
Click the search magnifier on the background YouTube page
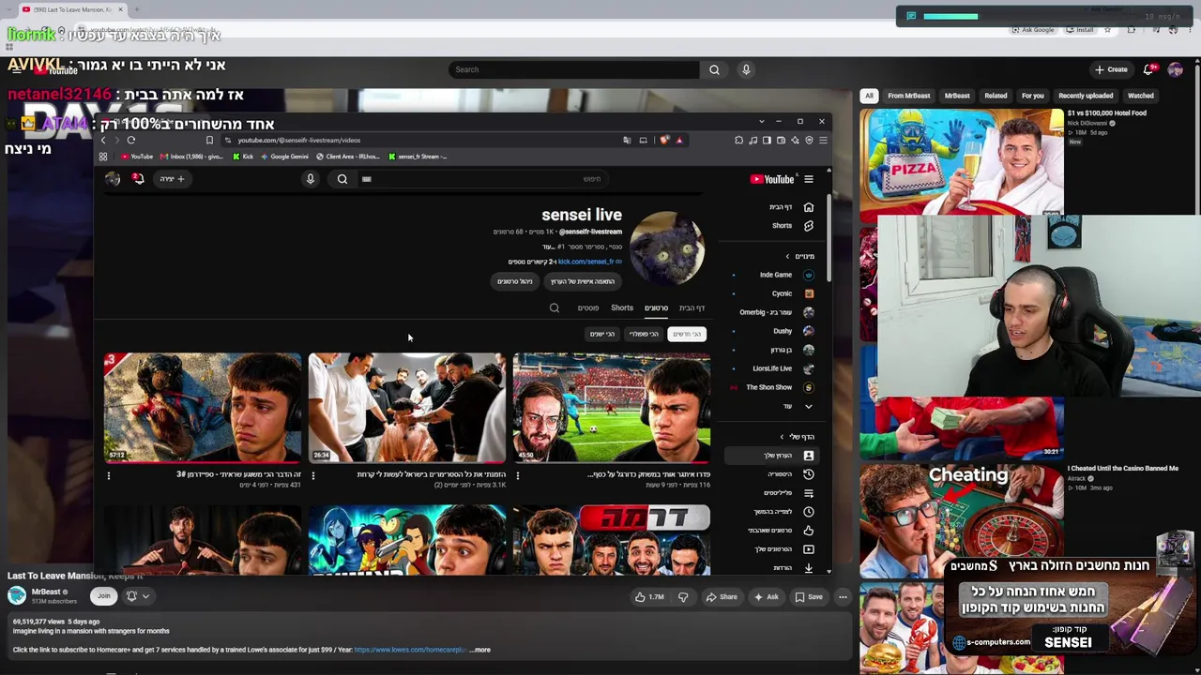pyautogui.click(x=714, y=69)
